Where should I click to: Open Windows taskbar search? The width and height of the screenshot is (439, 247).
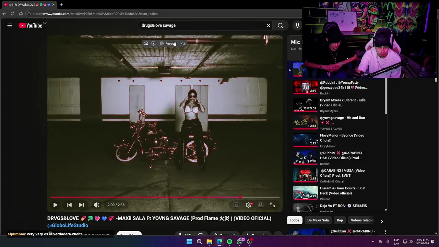point(199,242)
